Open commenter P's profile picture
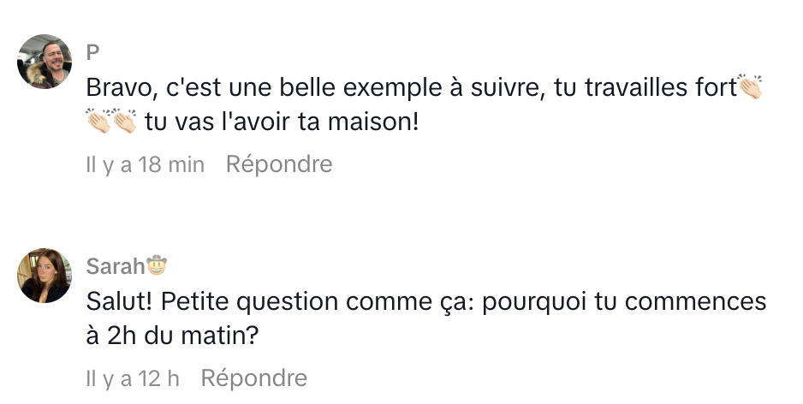 click(45, 62)
